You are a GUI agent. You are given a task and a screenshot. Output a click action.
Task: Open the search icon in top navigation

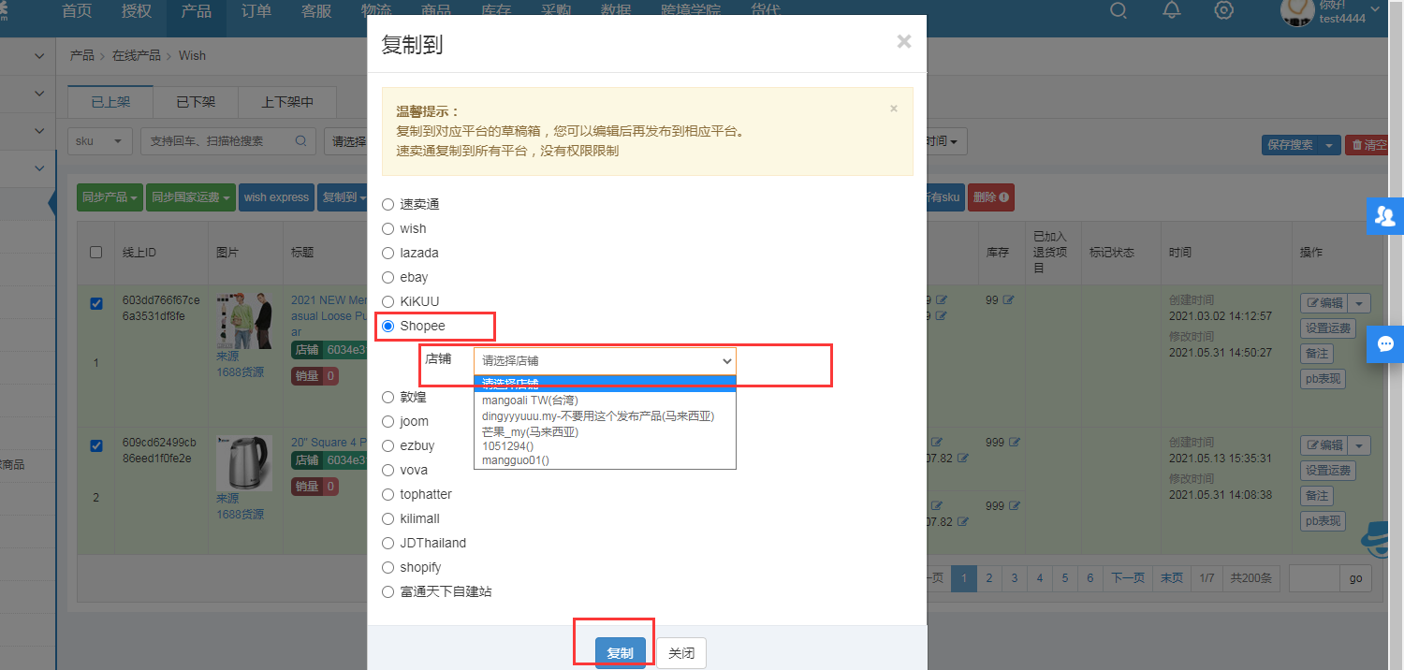click(x=1119, y=10)
